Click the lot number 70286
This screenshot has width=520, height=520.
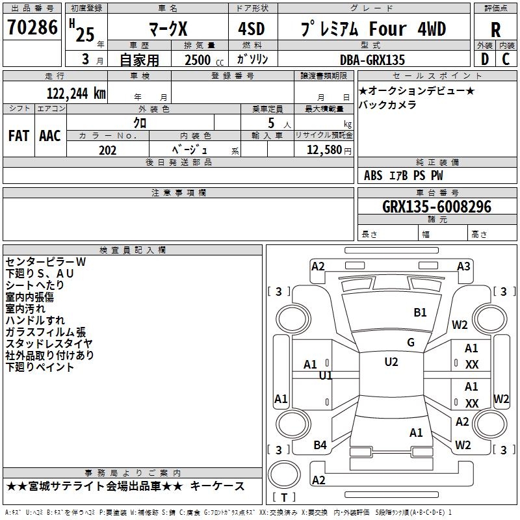coord(32,28)
